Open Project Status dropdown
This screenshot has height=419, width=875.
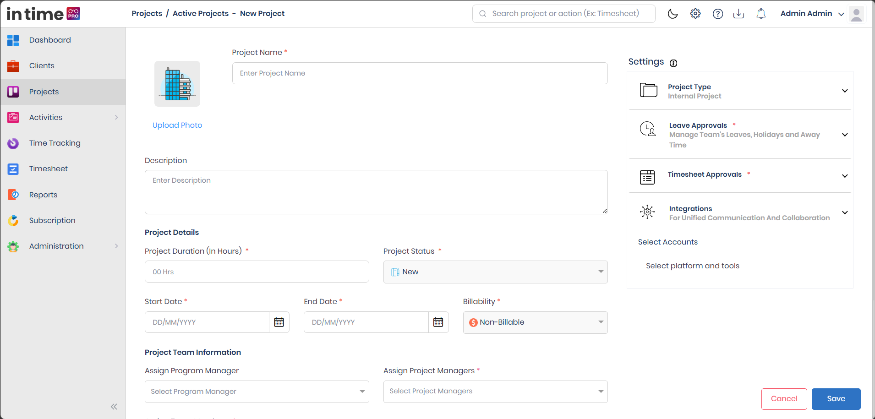496,272
